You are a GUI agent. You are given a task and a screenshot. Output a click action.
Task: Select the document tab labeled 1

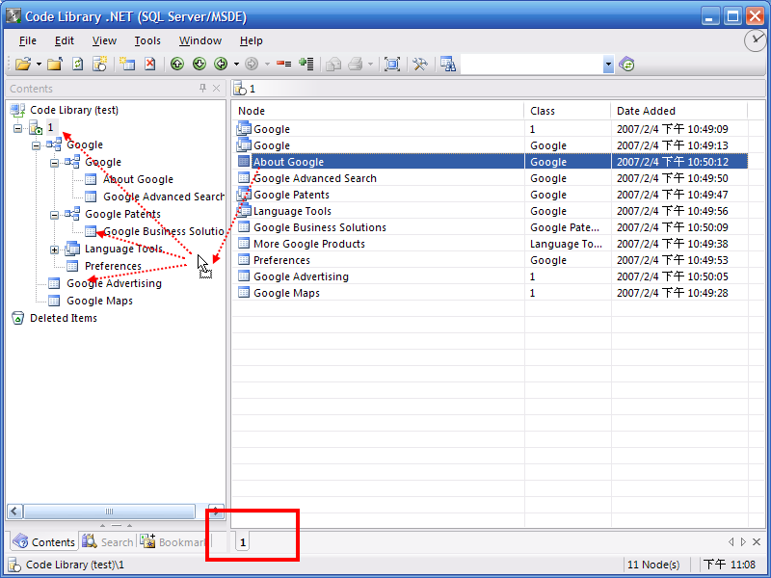(x=243, y=542)
